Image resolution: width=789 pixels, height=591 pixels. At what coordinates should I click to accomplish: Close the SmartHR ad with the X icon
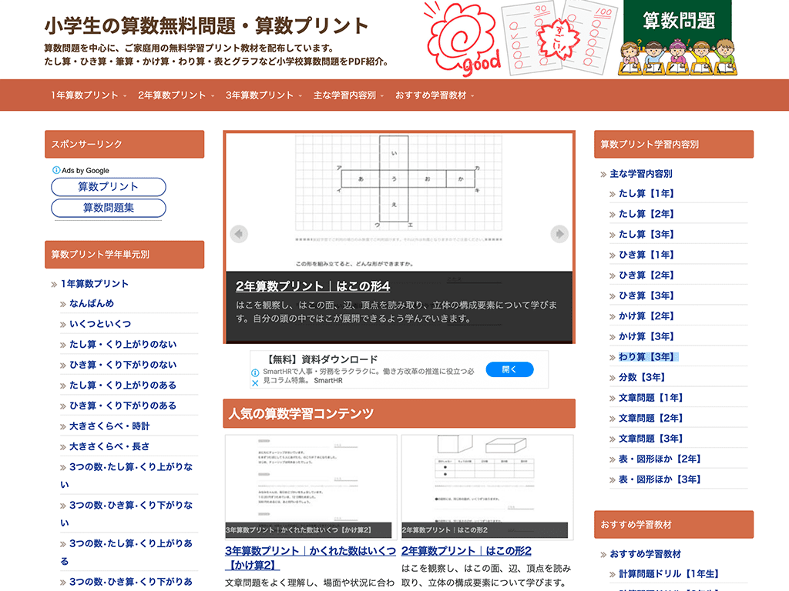pos(255,383)
